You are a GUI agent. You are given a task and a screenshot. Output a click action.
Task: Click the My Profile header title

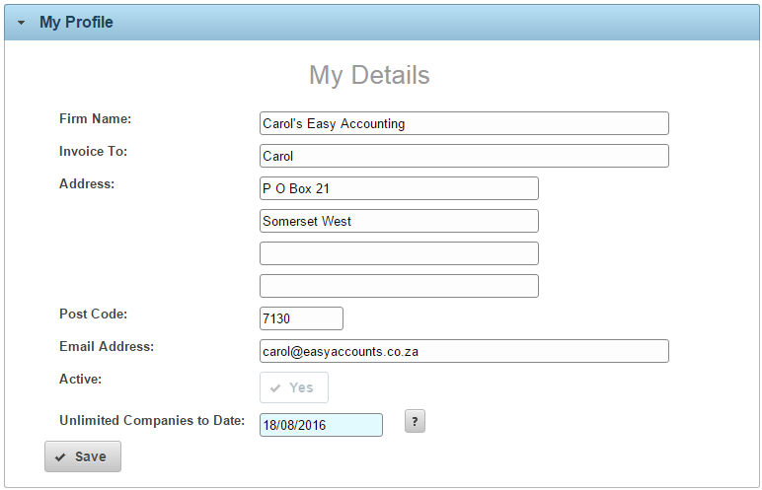point(76,23)
